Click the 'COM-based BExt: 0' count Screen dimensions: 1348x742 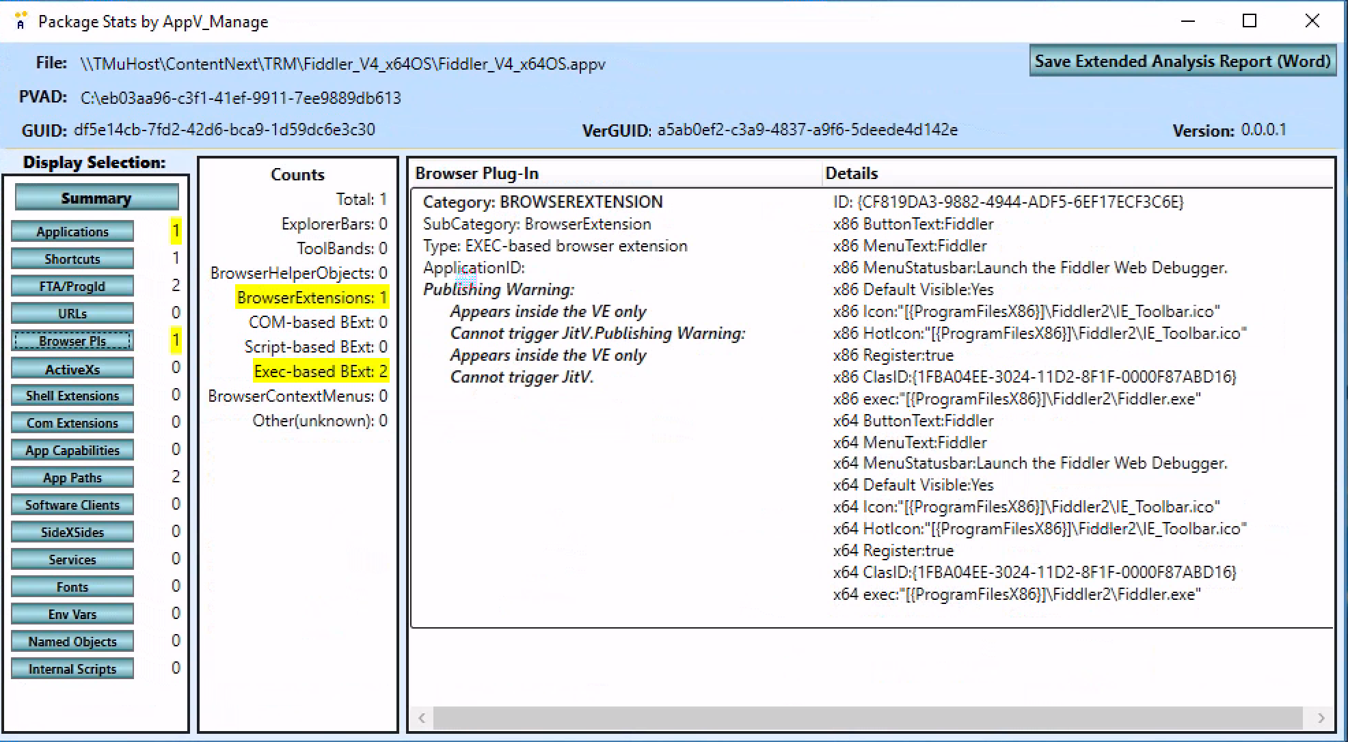tap(318, 322)
